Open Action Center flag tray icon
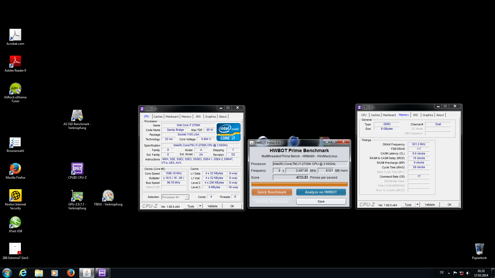 click(455, 273)
